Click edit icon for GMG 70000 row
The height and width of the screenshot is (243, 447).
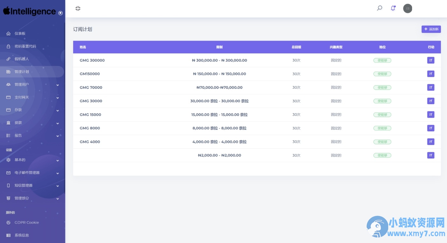tap(431, 87)
